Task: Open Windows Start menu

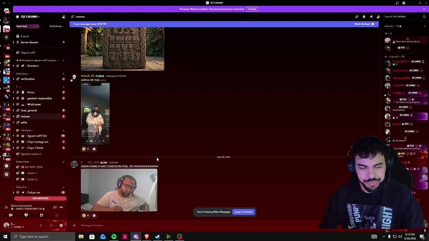Action: point(5,237)
